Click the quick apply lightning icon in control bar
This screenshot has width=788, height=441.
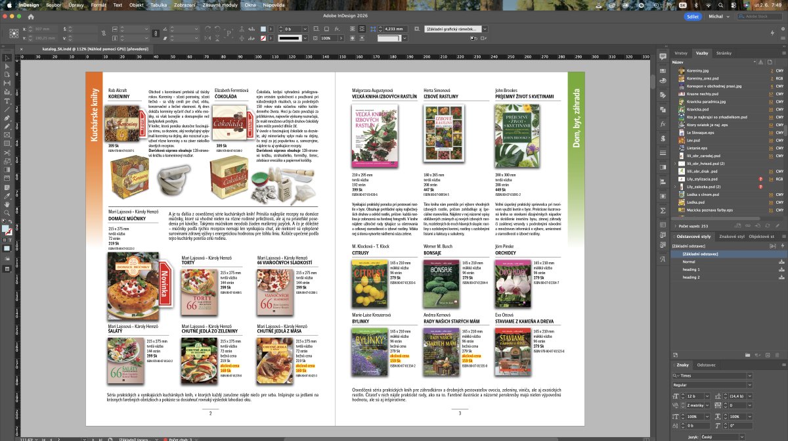click(772, 33)
